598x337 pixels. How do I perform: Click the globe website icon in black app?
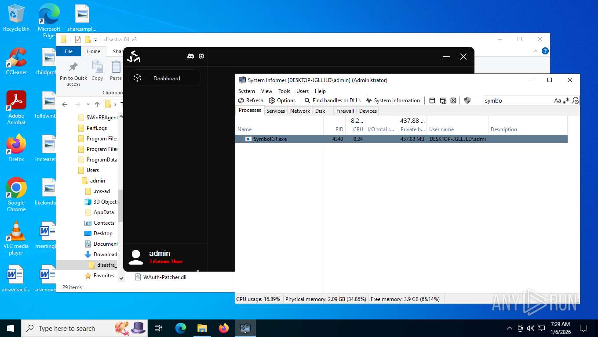[201, 56]
